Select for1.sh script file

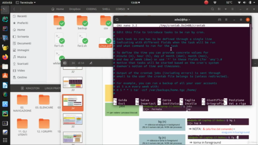[x=59, y=40]
